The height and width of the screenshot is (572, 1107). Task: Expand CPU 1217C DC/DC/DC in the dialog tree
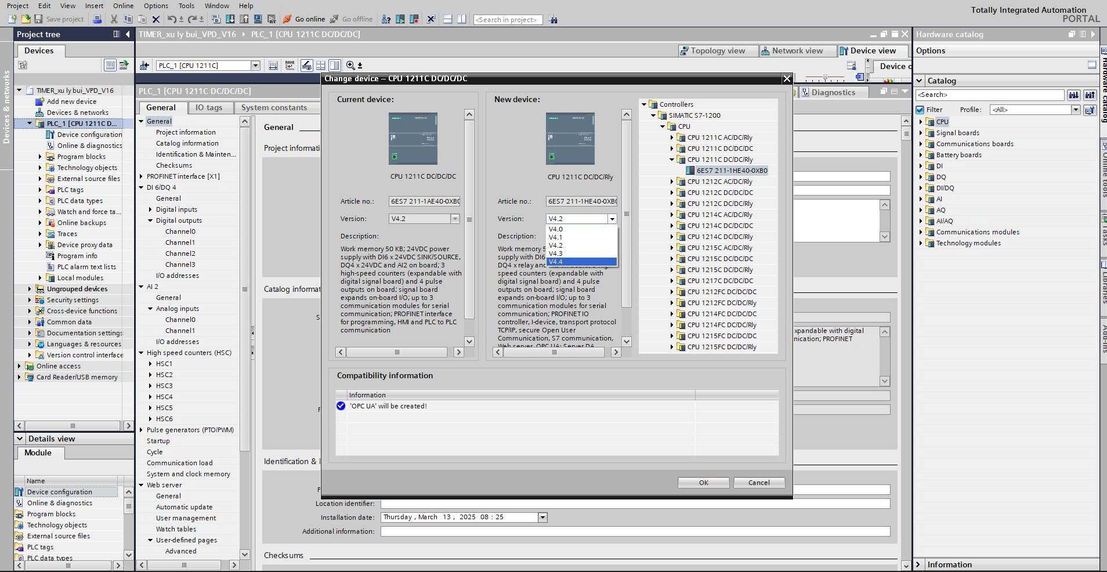click(672, 281)
